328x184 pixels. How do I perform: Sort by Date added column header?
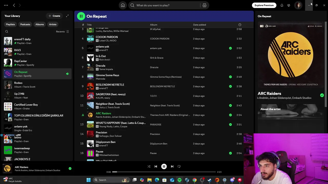(199, 25)
